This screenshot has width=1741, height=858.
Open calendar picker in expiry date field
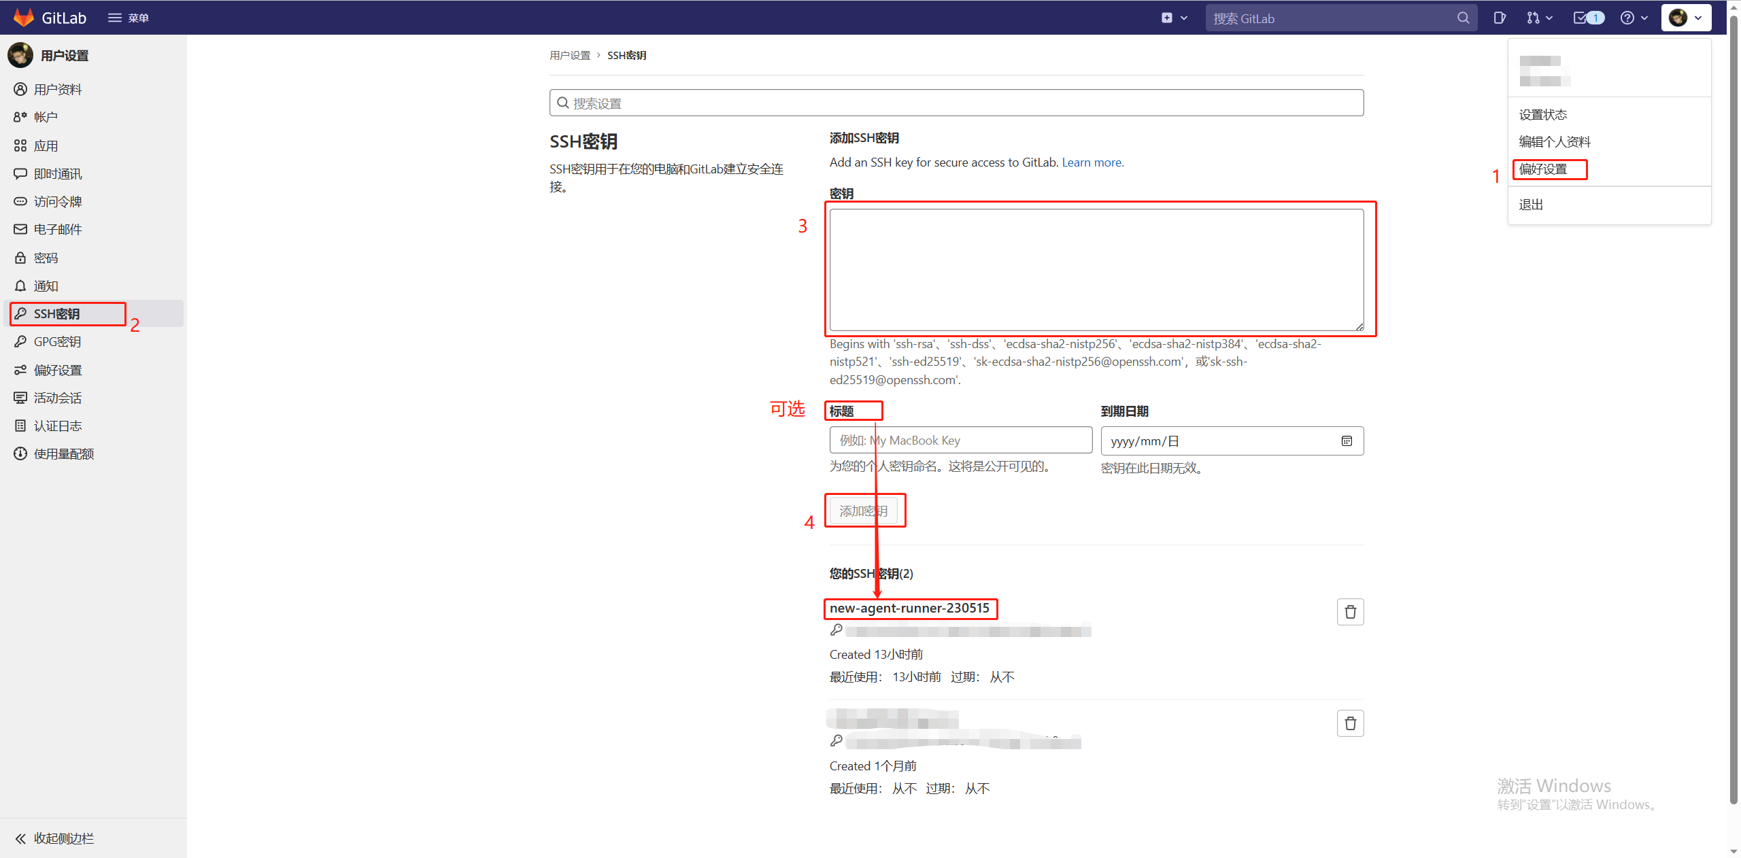click(1347, 441)
